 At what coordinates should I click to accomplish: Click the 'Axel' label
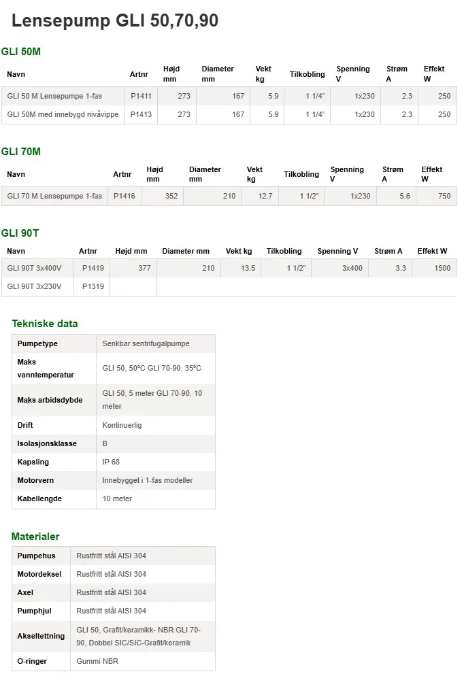[25, 592]
